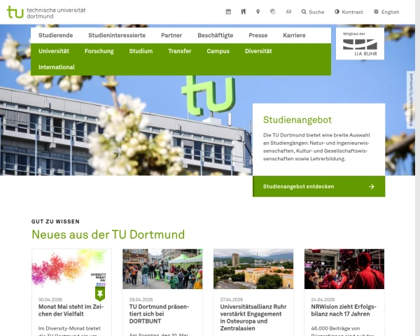Expand the International navigation menu
The image size is (420, 336).
pyautogui.click(x=57, y=67)
